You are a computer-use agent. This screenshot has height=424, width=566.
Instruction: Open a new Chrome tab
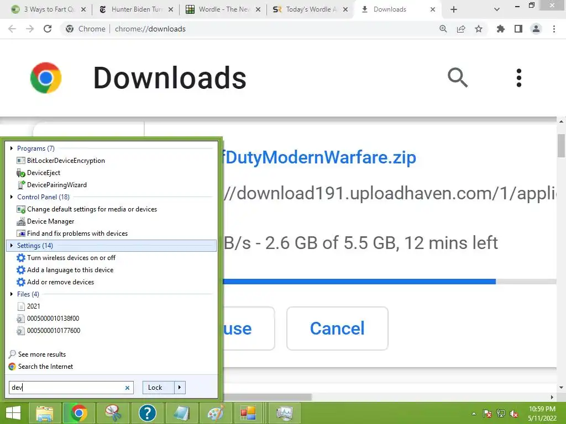click(454, 9)
